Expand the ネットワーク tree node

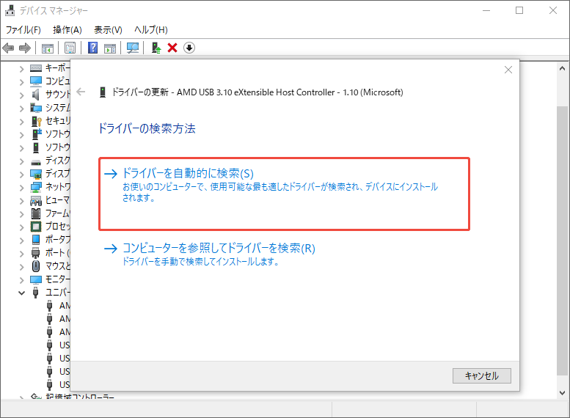pos(21,188)
